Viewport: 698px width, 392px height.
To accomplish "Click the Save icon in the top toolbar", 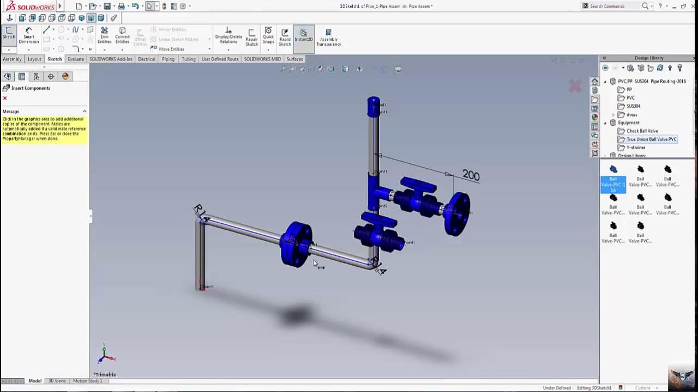I will pyautogui.click(x=107, y=6).
